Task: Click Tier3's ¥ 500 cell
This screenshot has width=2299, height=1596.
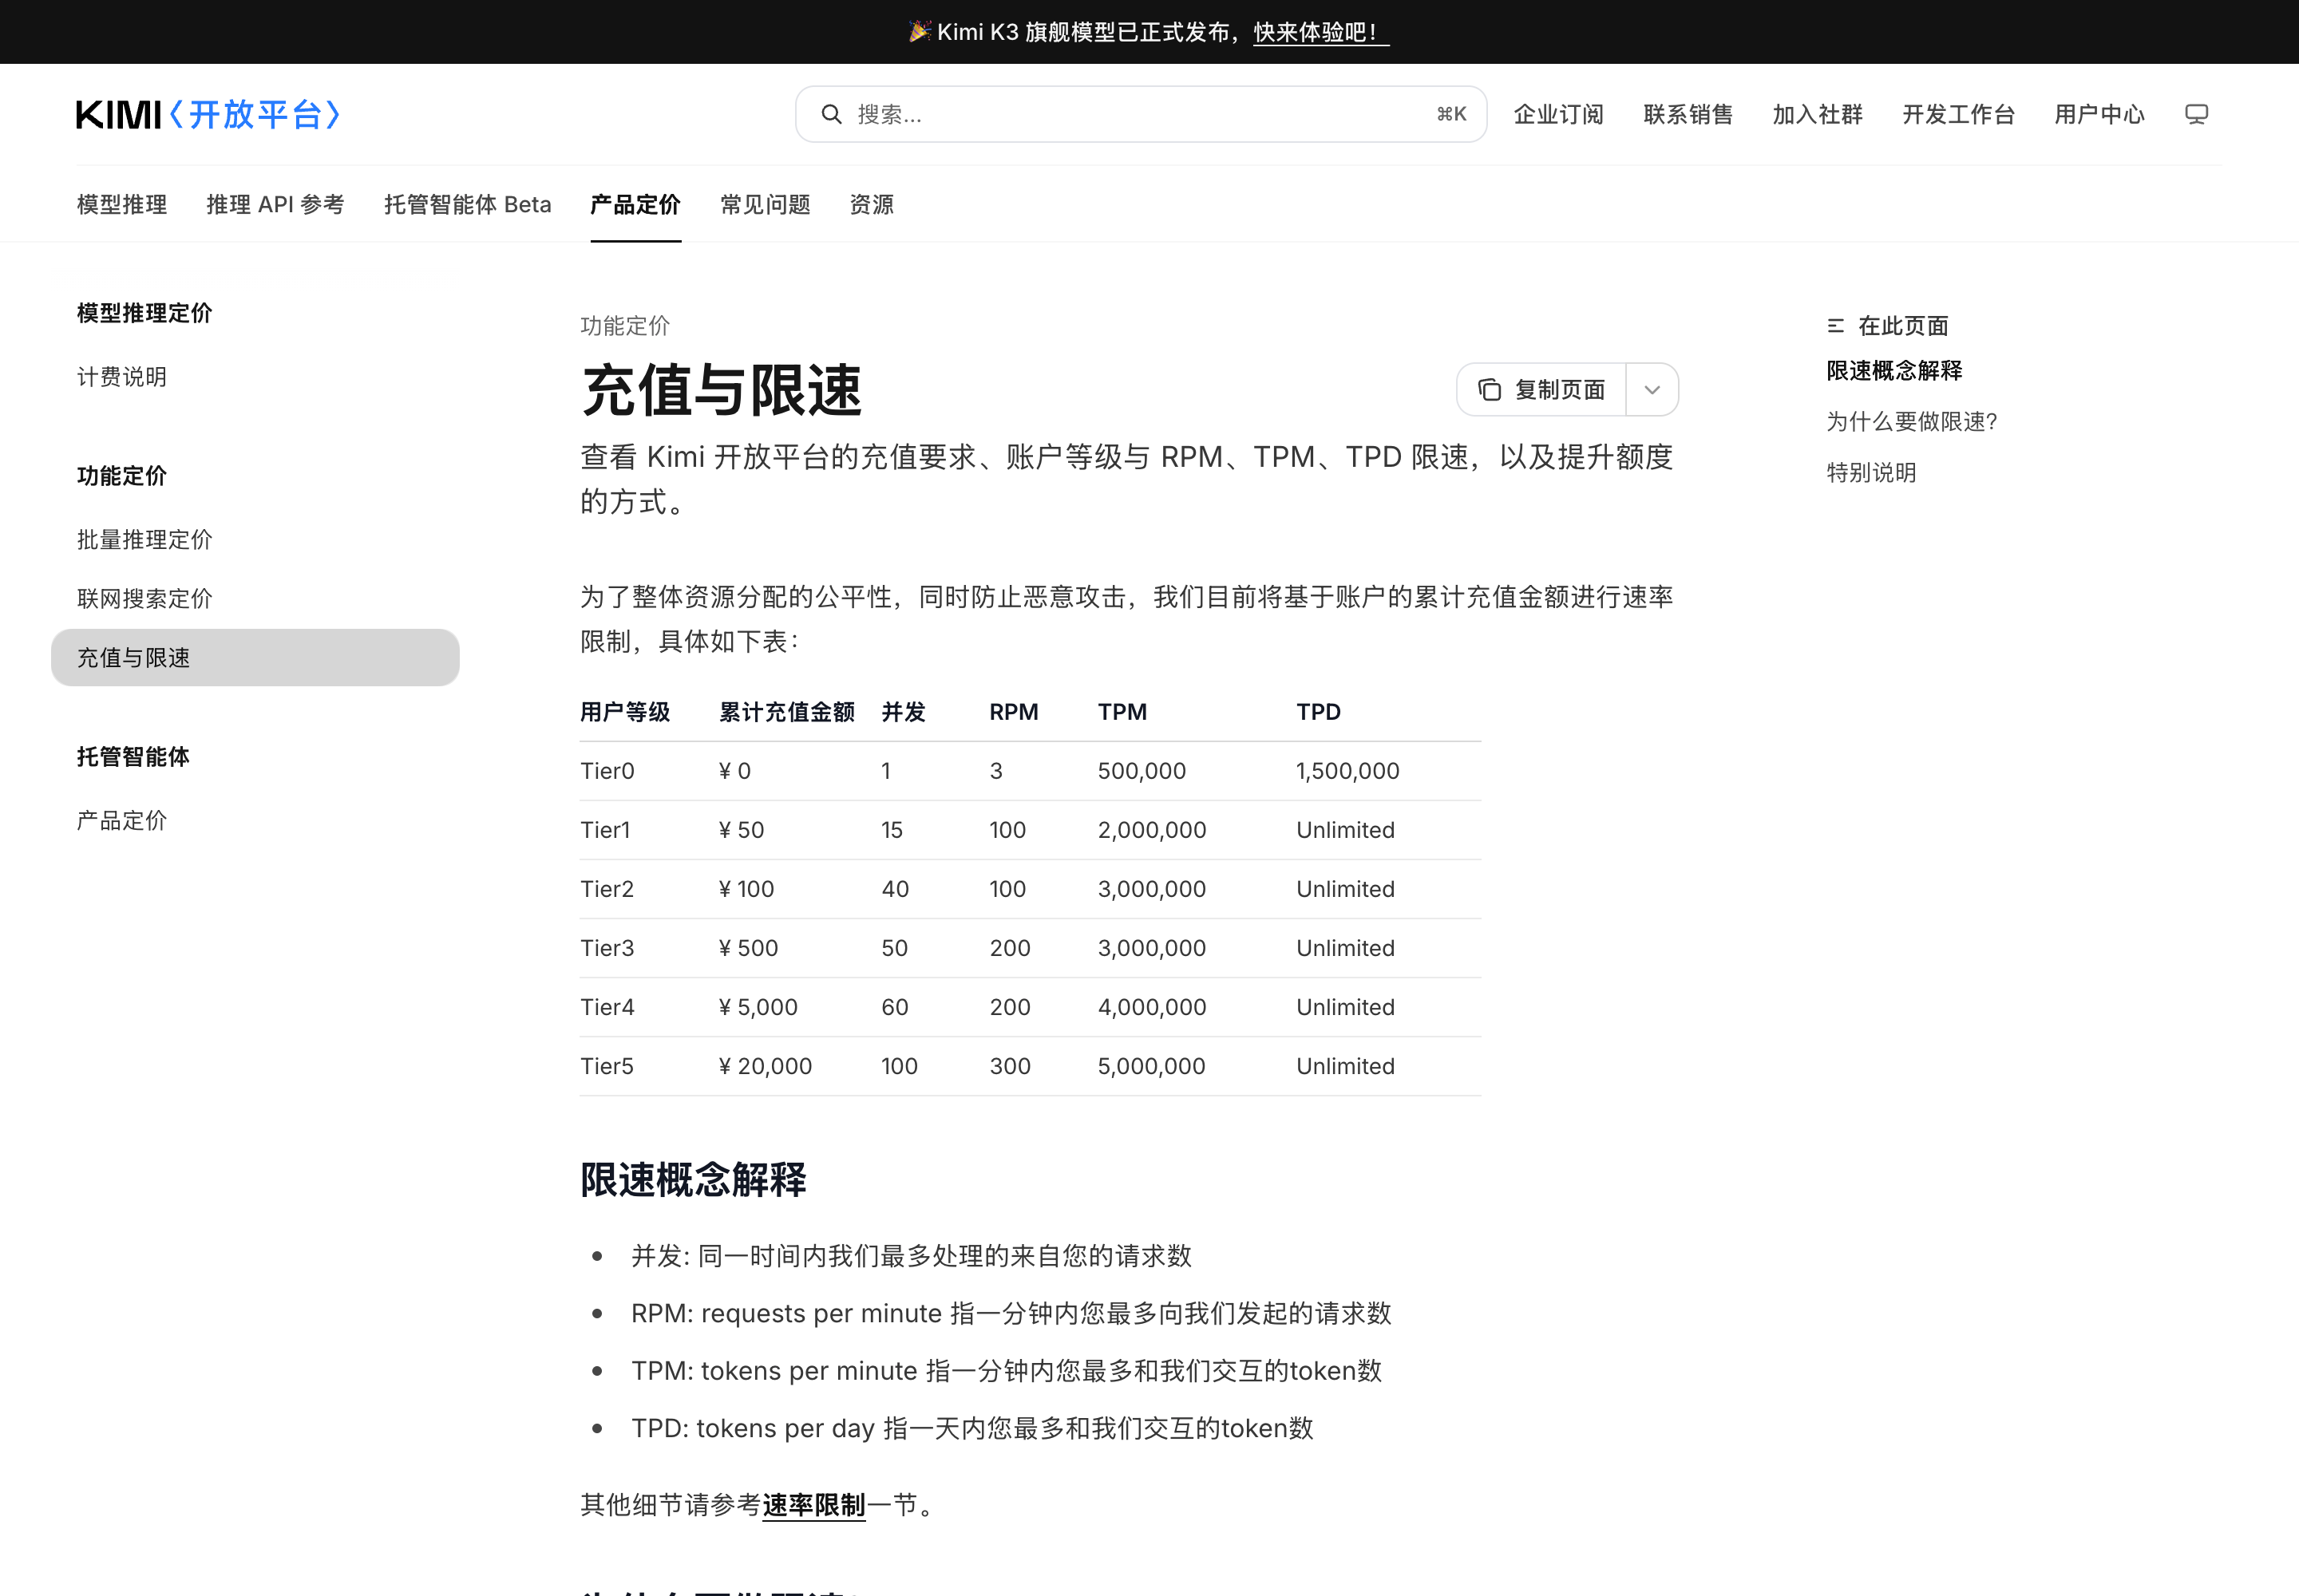Action: [748, 948]
